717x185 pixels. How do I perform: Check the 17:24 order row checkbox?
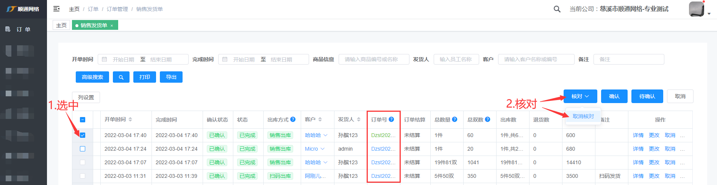click(83, 149)
